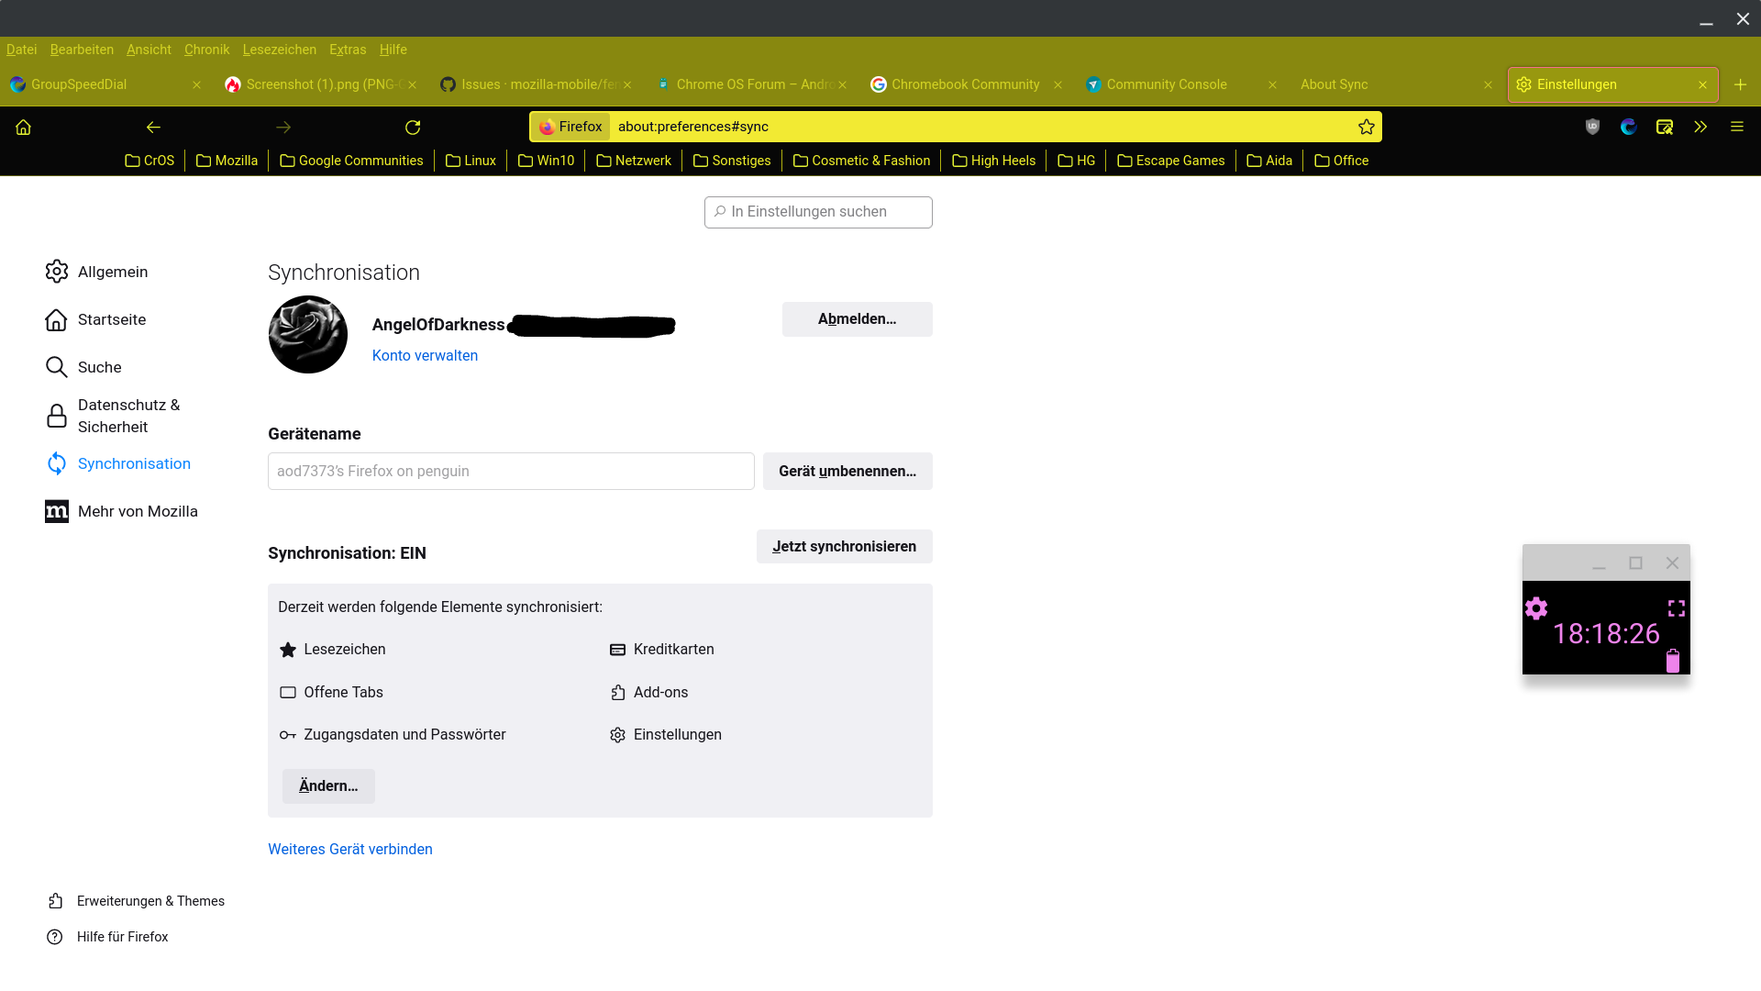Click the profile avatar image
1761x991 pixels.
pos(308,334)
